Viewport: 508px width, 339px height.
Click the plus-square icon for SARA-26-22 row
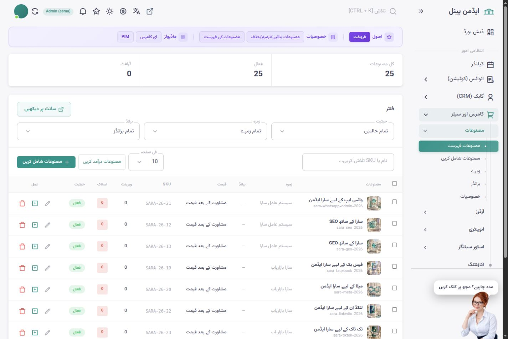click(x=35, y=311)
